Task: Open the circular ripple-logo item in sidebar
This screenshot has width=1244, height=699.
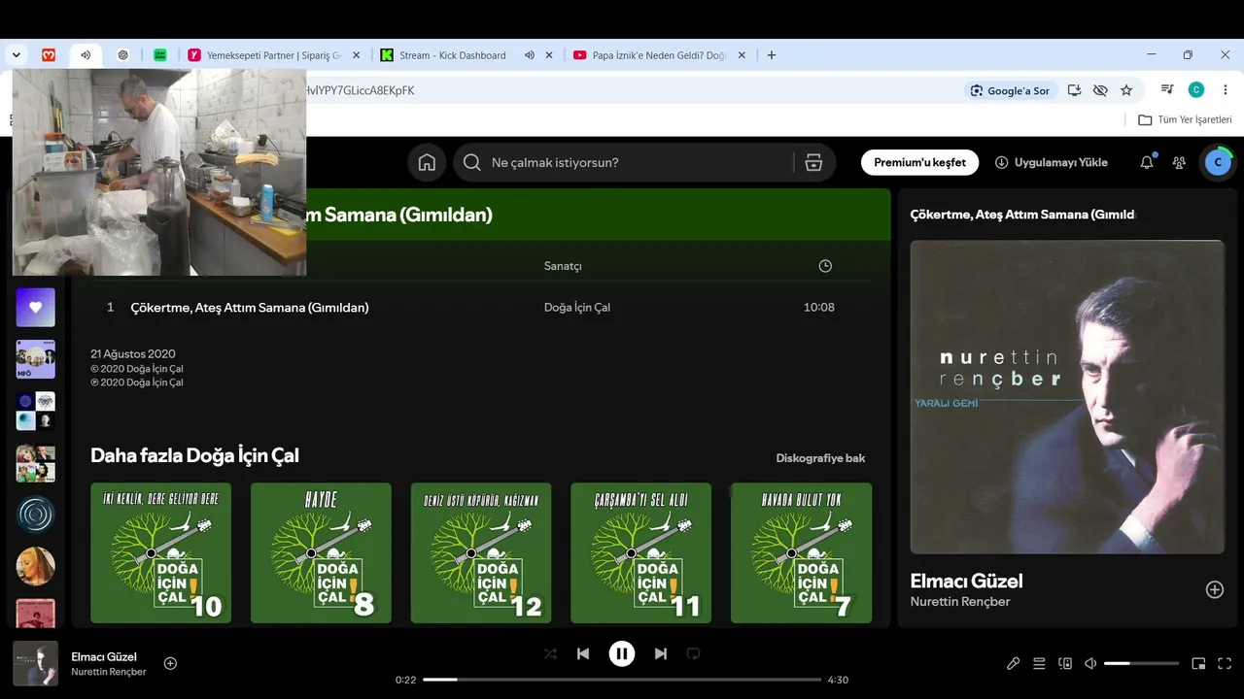Action: tap(36, 515)
